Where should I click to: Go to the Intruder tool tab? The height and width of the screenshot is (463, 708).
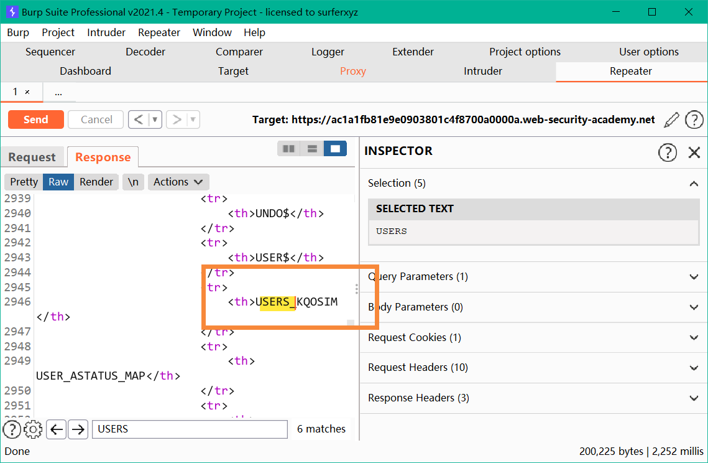(483, 72)
